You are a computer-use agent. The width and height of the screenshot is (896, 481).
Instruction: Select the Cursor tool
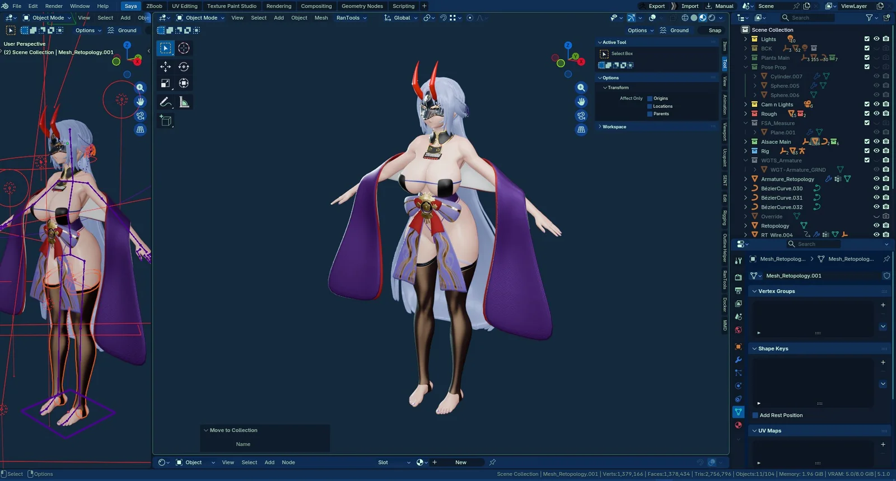pos(184,48)
